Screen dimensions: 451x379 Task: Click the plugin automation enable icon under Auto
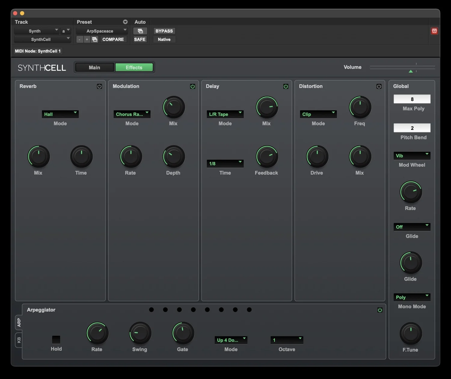click(x=140, y=31)
